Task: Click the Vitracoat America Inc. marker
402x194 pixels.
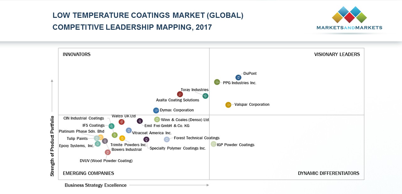Action: [x=129, y=130]
